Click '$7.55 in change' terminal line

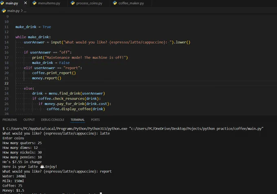22,162
